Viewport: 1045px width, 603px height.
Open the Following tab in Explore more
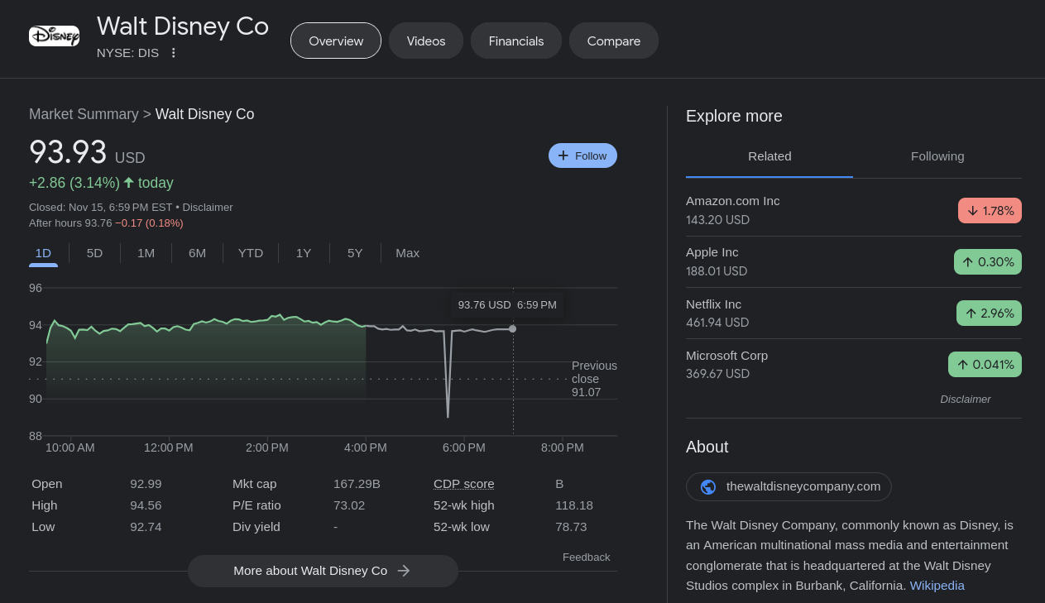click(937, 156)
